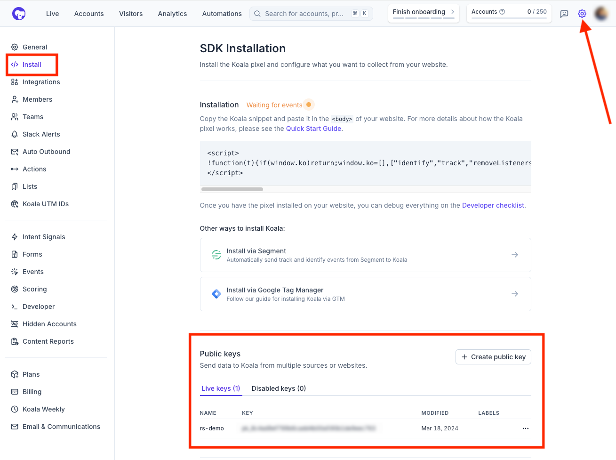Focus the search for accounts field
Viewport: 616px width, 460px height.
coord(311,14)
